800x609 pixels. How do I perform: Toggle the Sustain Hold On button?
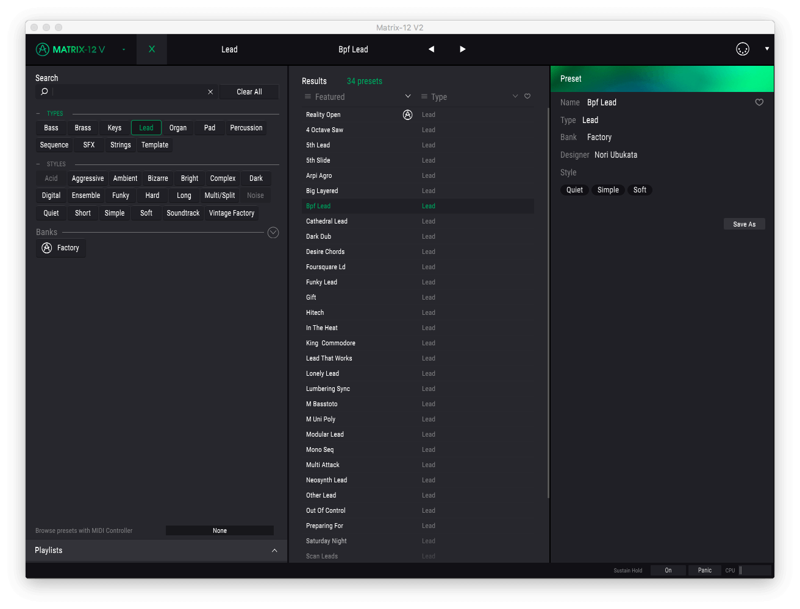pyautogui.click(x=668, y=571)
